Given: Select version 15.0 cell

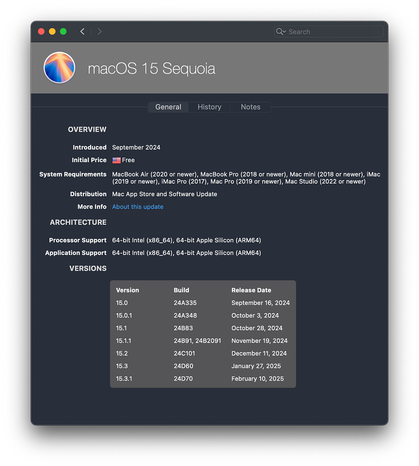Looking at the screenshot, I should click(122, 303).
